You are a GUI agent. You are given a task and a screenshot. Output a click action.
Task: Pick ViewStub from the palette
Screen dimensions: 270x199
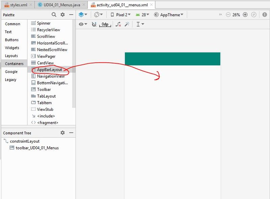(x=50, y=109)
